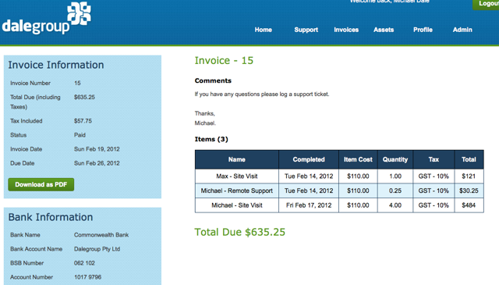Switch to the Admin section
Image resolution: width=499 pixels, height=285 pixels.
tap(462, 30)
